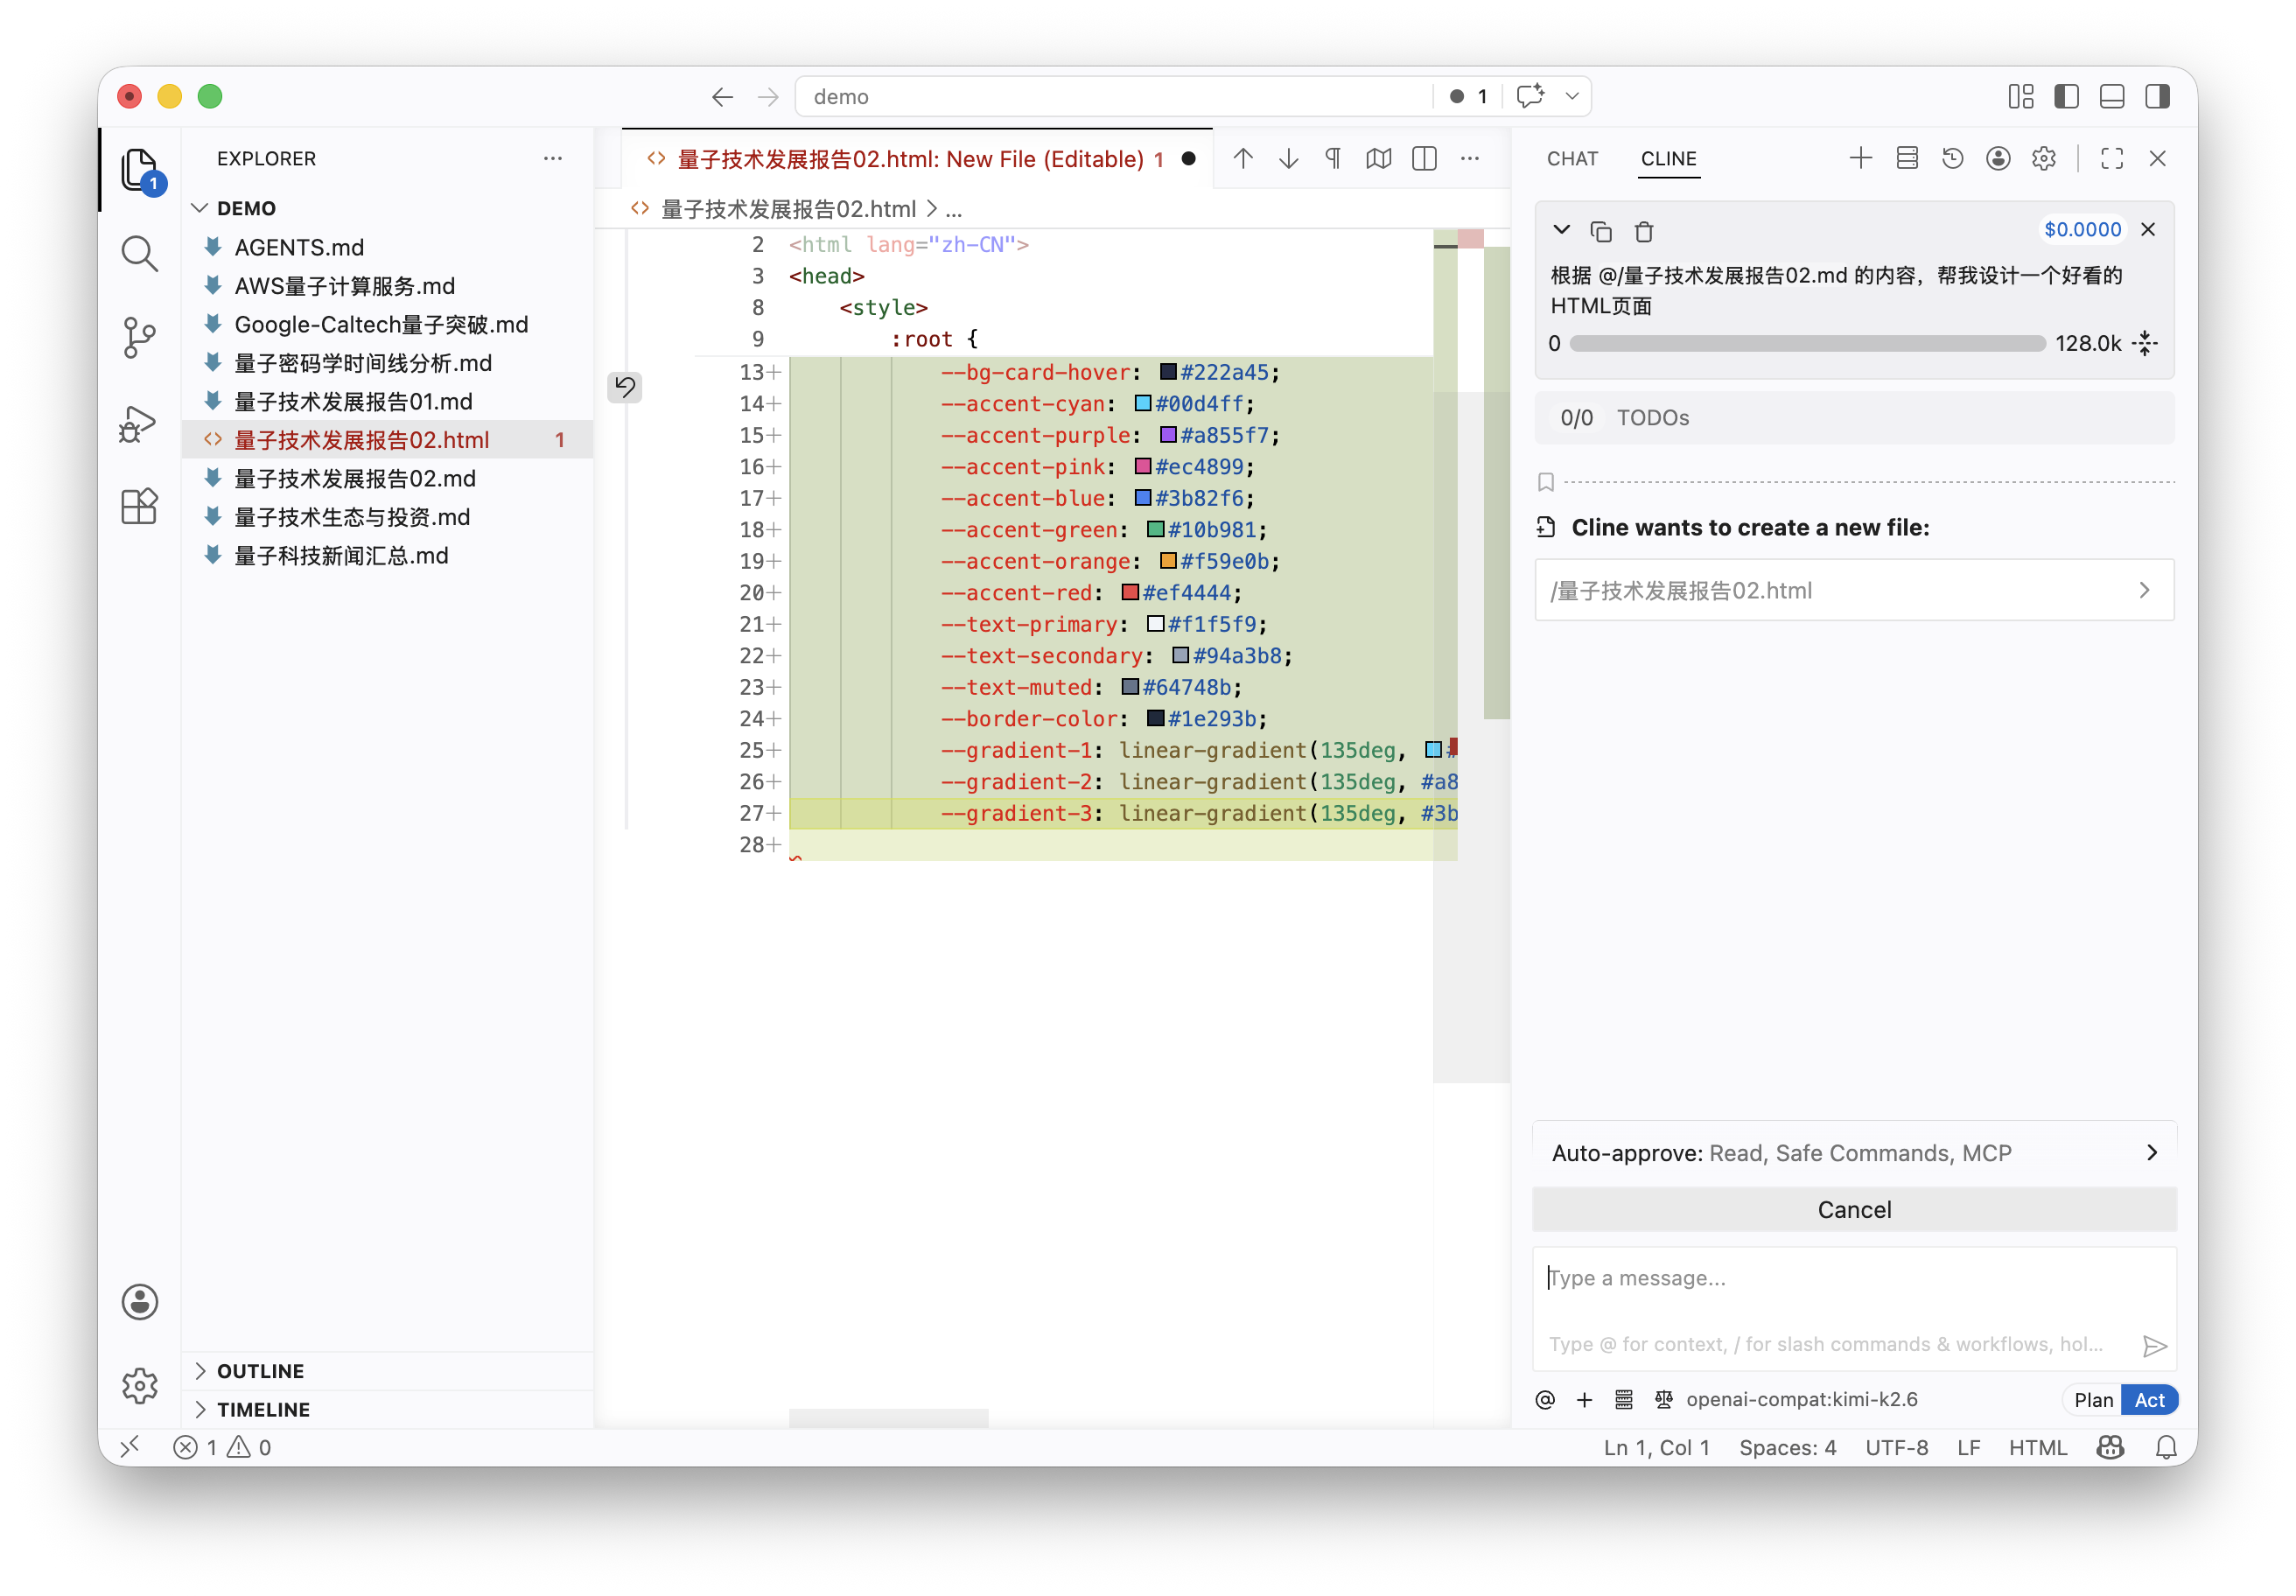Screen dimensions: 2296x1596
Task: Open the Source Control view
Action: [x=139, y=338]
